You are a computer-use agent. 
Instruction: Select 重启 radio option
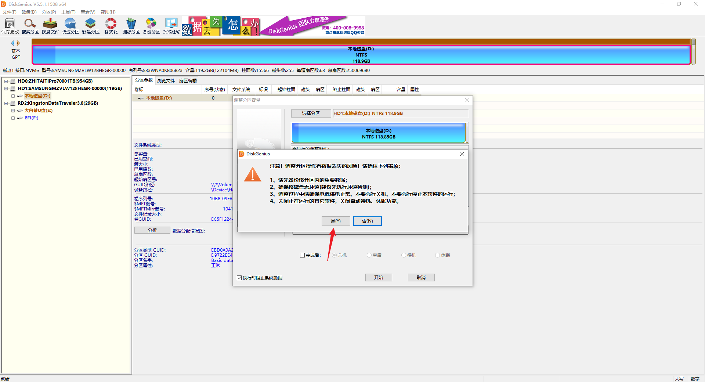tap(369, 255)
